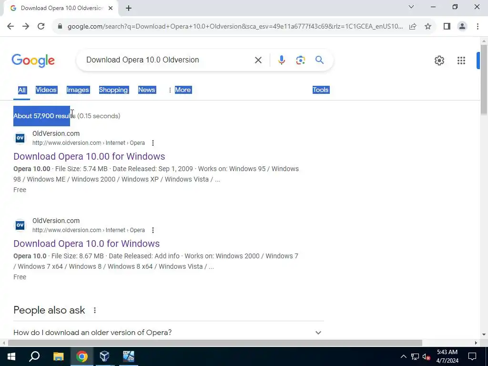Bookmark this page with the star icon
Viewport: 488px width, 366px height.
428,27
